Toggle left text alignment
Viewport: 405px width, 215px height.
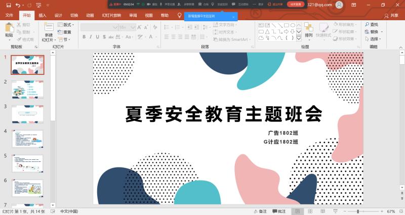point(167,37)
